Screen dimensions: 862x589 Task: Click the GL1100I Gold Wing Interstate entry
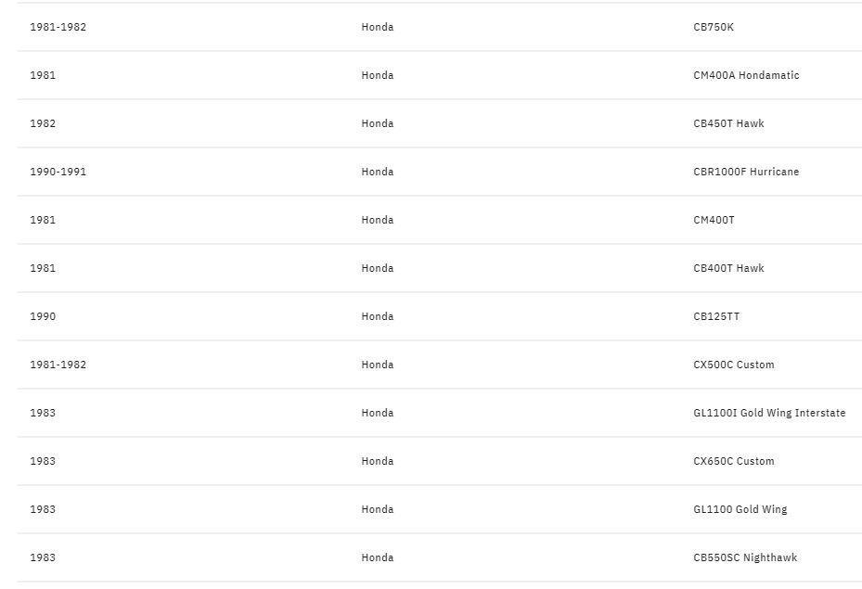click(768, 413)
